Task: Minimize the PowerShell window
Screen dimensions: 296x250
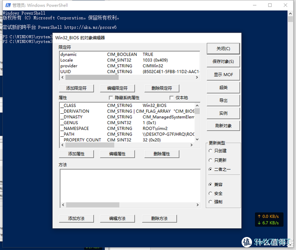Action: click(255, 5)
